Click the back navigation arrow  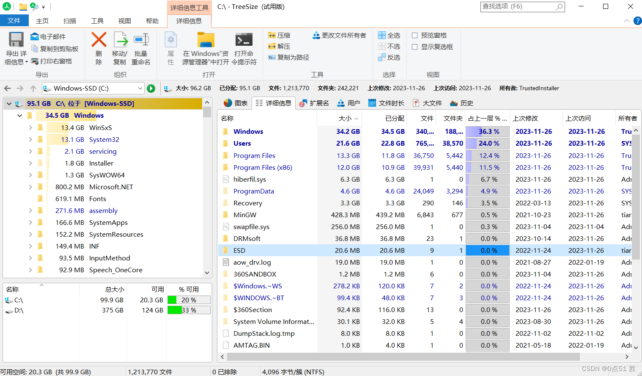tap(8, 88)
